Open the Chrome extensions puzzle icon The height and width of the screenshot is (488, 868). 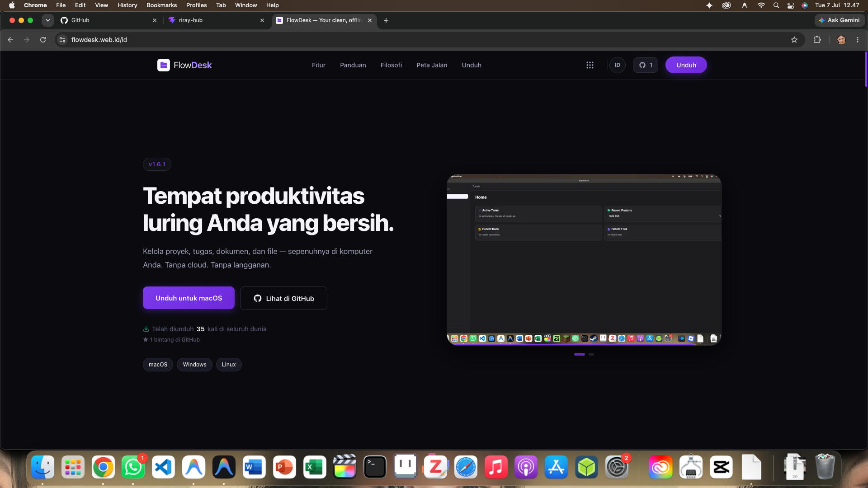(x=817, y=40)
